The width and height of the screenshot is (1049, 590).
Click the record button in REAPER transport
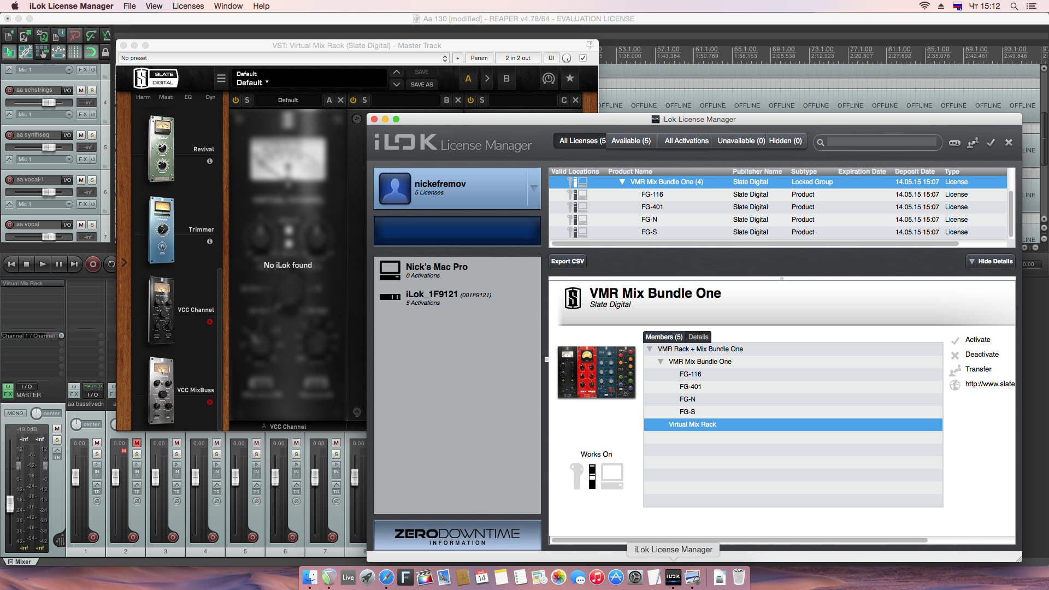point(93,264)
